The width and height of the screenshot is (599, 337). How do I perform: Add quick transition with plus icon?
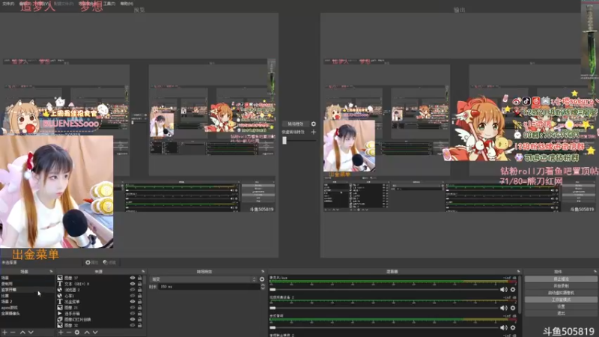point(314,132)
